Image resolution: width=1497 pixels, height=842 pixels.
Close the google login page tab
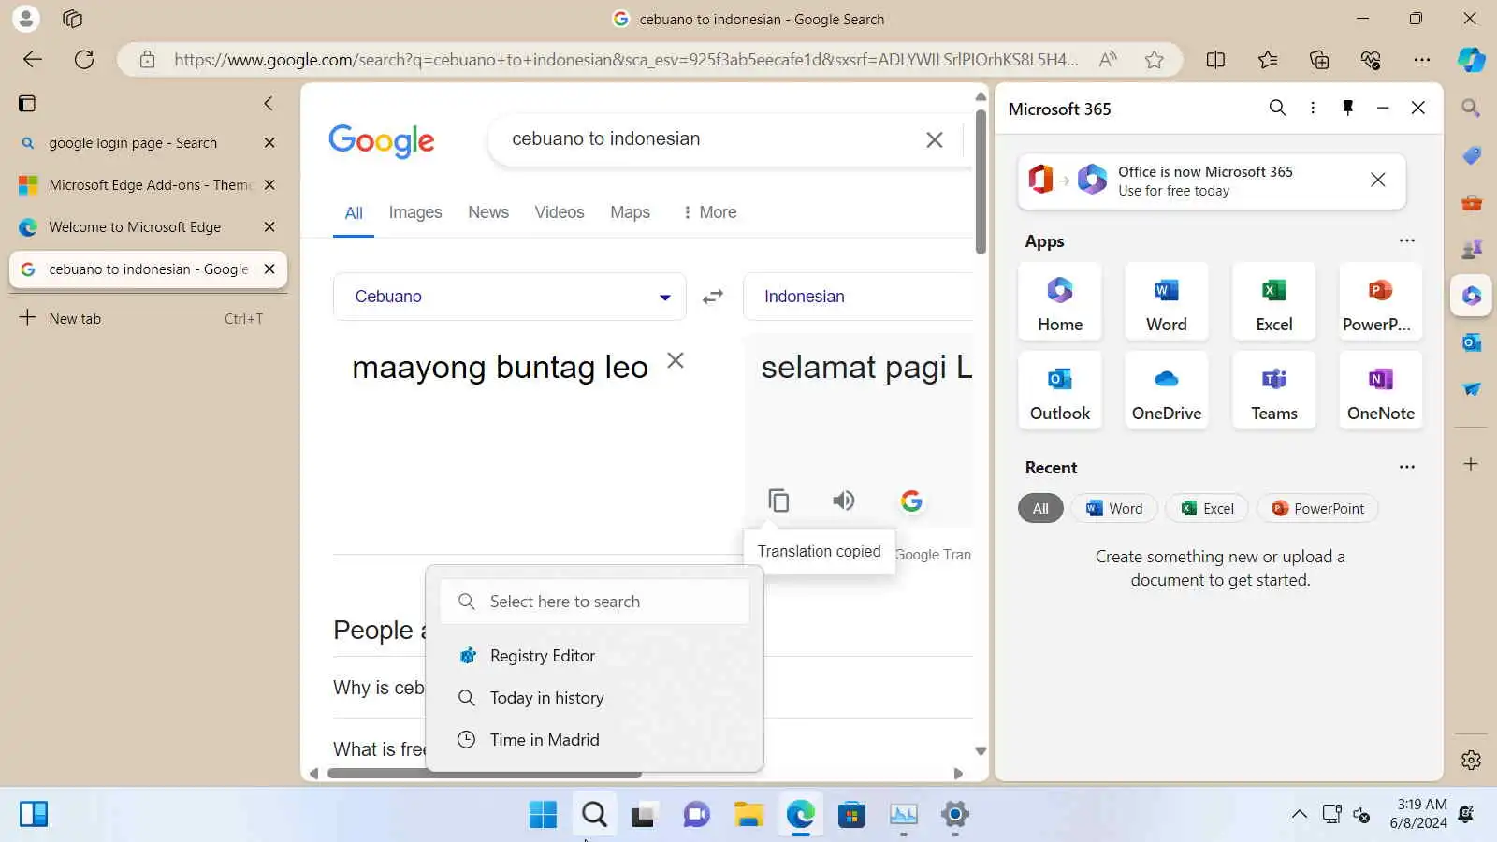coord(269,143)
